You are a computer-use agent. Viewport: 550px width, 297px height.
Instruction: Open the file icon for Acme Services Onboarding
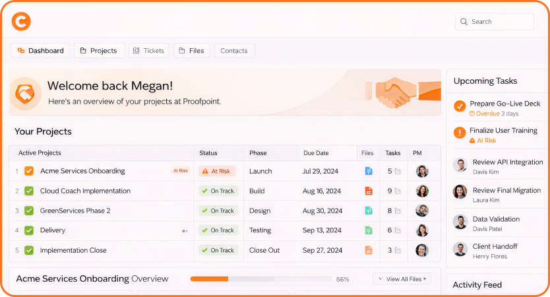[x=369, y=171]
